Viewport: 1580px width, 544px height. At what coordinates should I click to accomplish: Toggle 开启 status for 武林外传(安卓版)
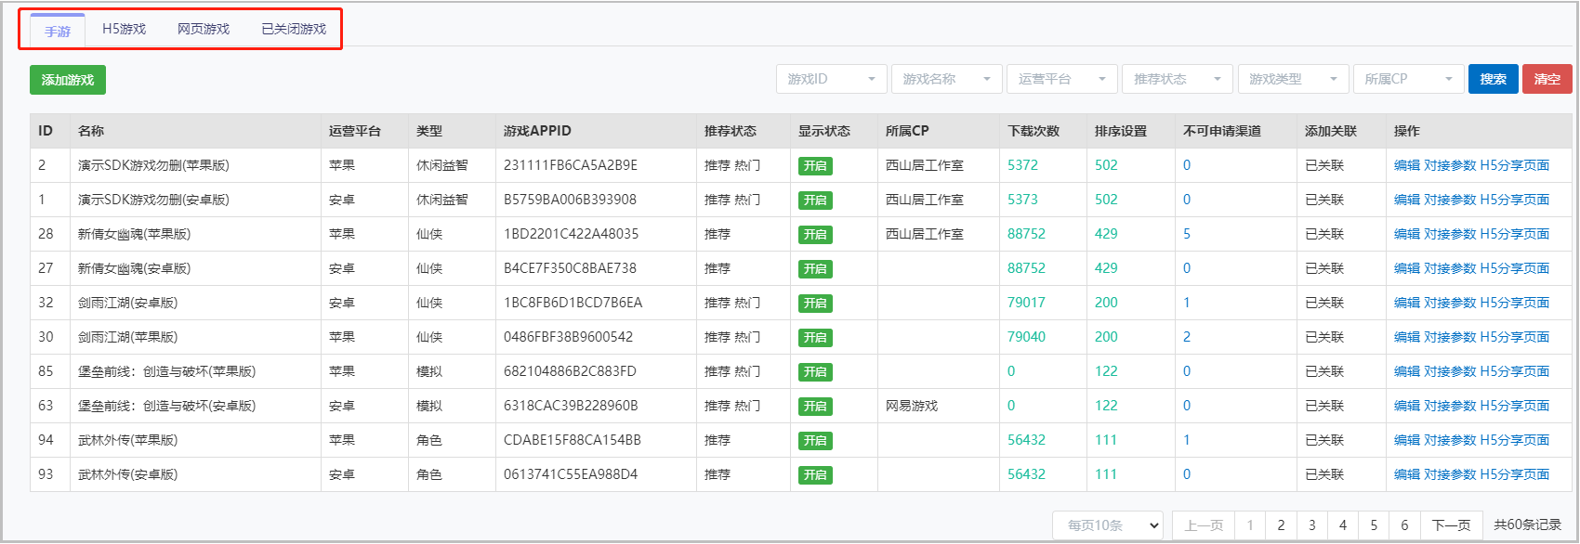click(x=815, y=475)
